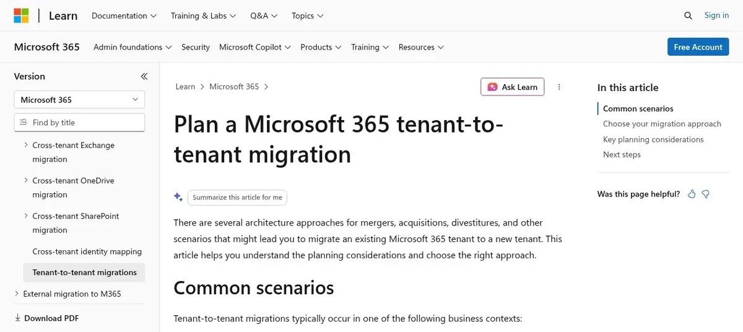This screenshot has width=743, height=332.
Task: Click the Microsoft 365 product heading link
Action: point(47,47)
